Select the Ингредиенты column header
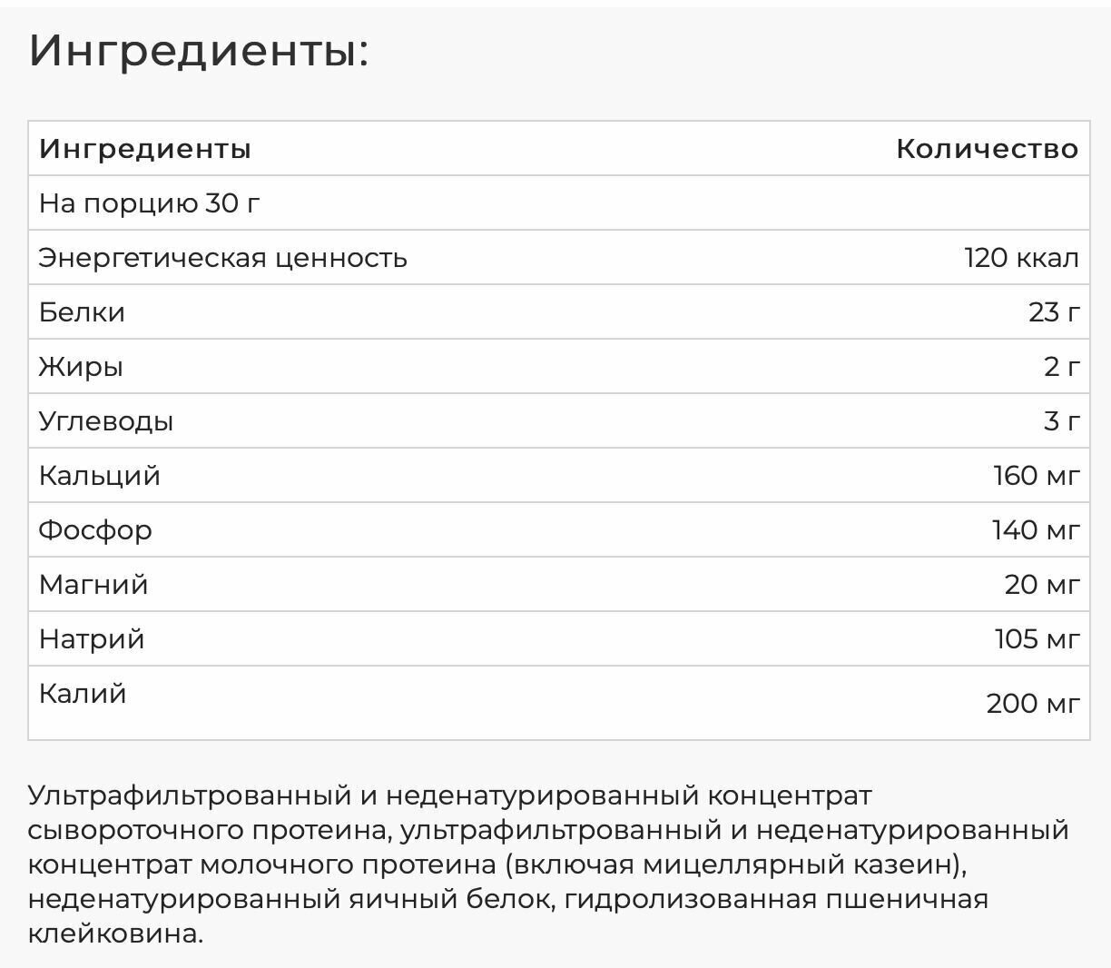This screenshot has width=1111, height=968. click(x=144, y=149)
